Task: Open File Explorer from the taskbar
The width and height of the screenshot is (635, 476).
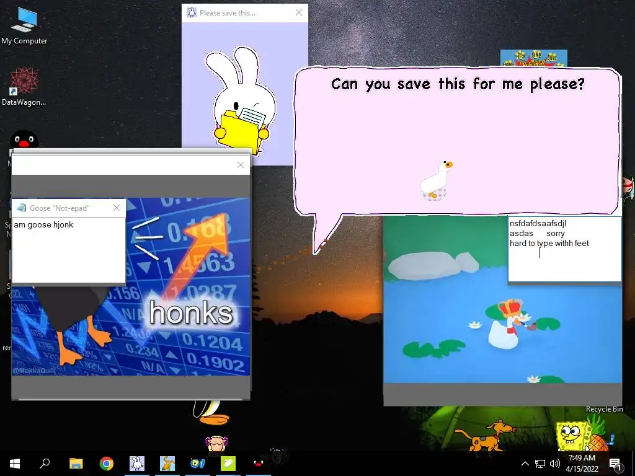Action: coord(76,464)
